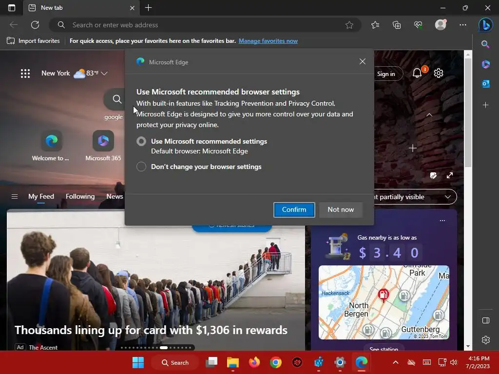Open the profile avatar icon
The height and width of the screenshot is (374, 499).
441,25
